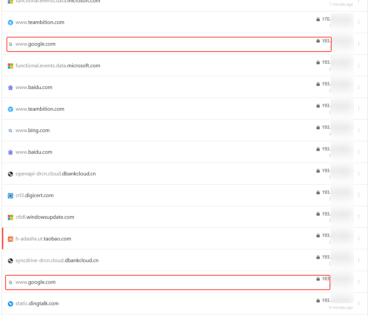Click the red marker on the taobao row
This screenshot has height=316, width=386.
coord(3,238)
